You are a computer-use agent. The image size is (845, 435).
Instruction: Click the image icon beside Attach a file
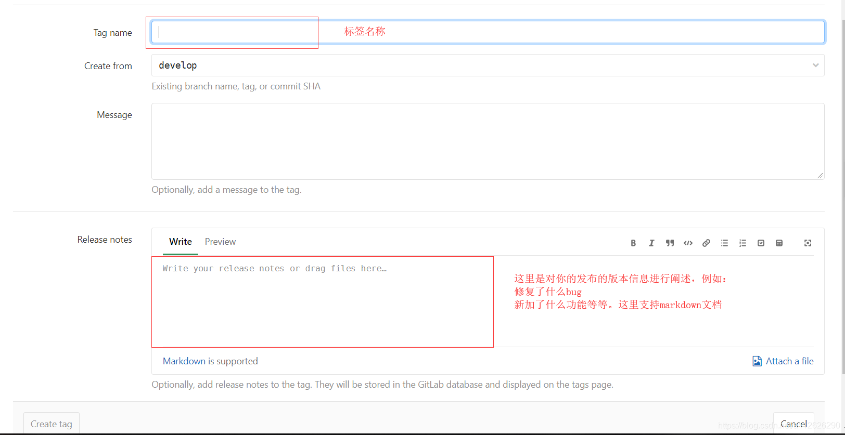(x=757, y=361)
